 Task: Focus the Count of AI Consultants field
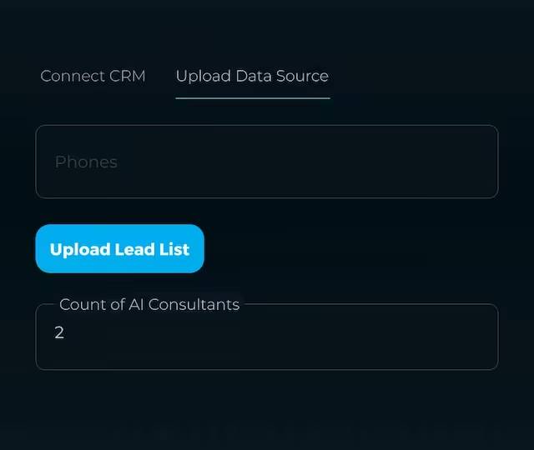click(x=266, y=337)
